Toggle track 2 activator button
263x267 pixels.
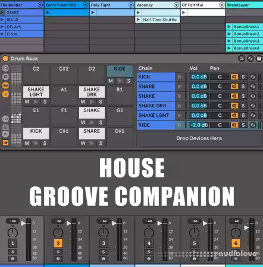tap(58, 243)
